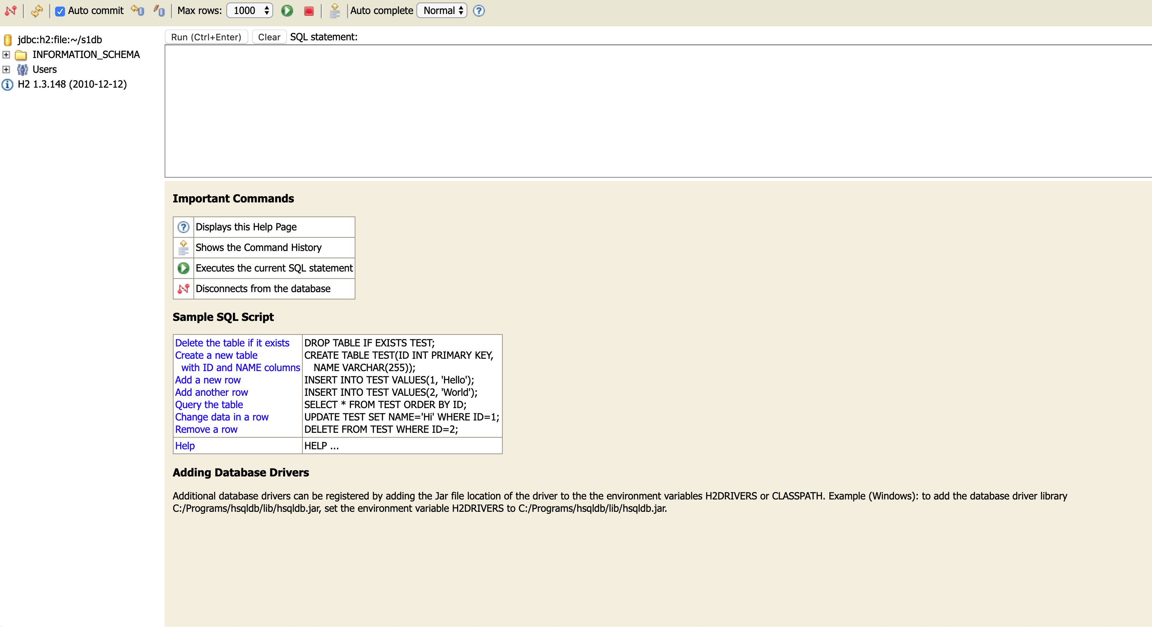Open the Auto complete Normal dropdown
Screen dimensions: 1152x627
point(442,10)
